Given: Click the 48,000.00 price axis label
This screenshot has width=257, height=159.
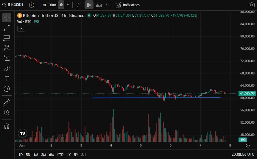Looking at the screenshot, I should 247,135.
